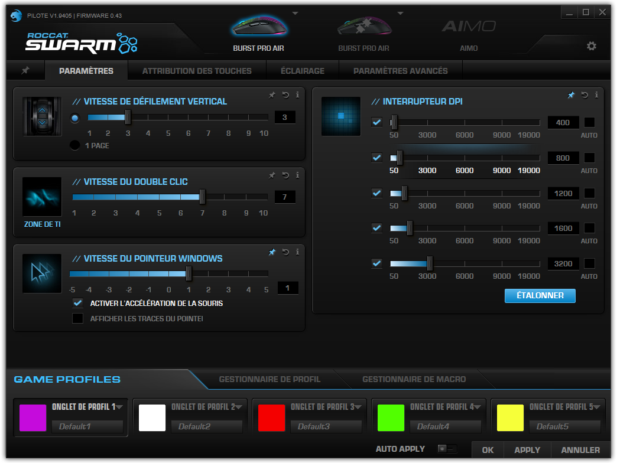This screenshot has width=617, height=463.
Task: Open settings with the gear icon
Action: 591,46
